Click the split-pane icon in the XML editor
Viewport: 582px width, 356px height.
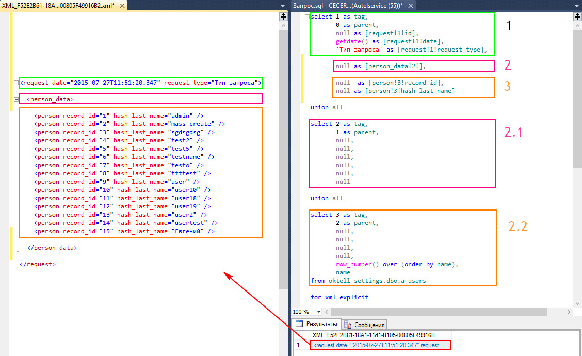coord(283,17)
